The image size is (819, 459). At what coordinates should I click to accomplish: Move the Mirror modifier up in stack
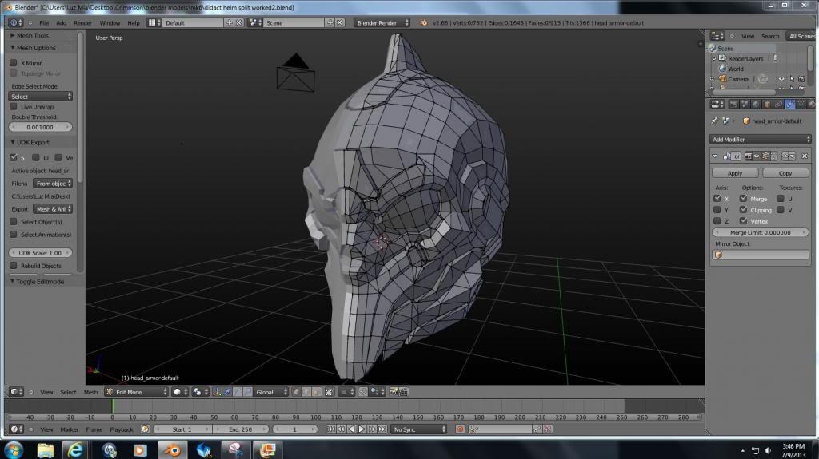pos(785,156)
